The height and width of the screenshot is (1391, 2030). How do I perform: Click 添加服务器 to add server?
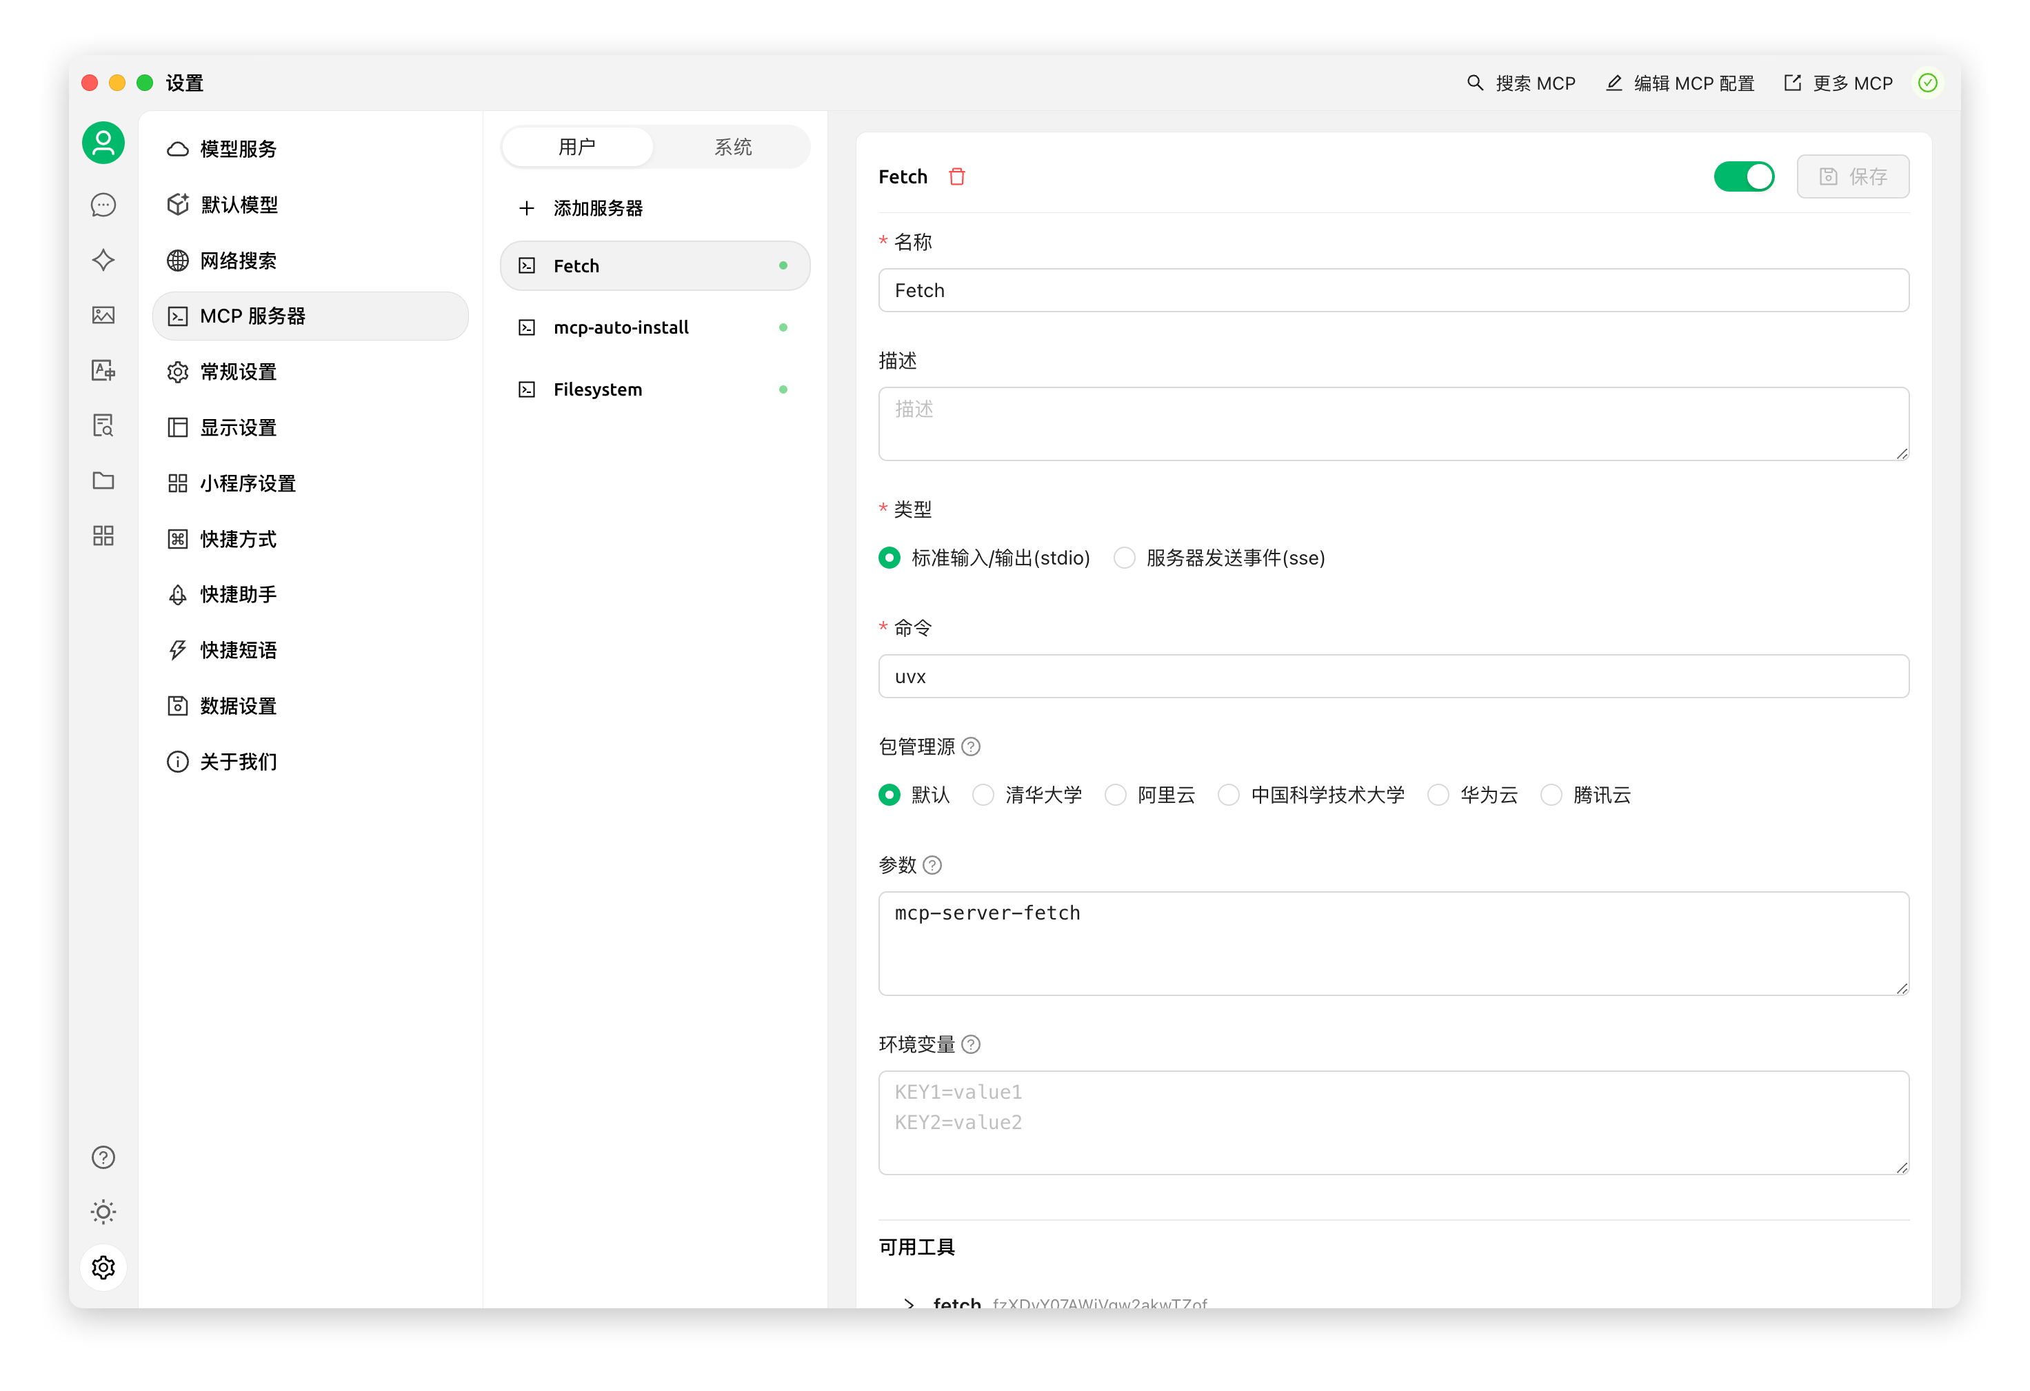click(597, 207)
